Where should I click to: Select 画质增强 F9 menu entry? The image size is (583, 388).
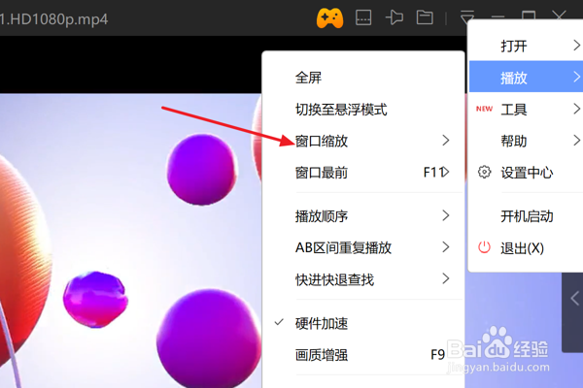click(363, 355)
